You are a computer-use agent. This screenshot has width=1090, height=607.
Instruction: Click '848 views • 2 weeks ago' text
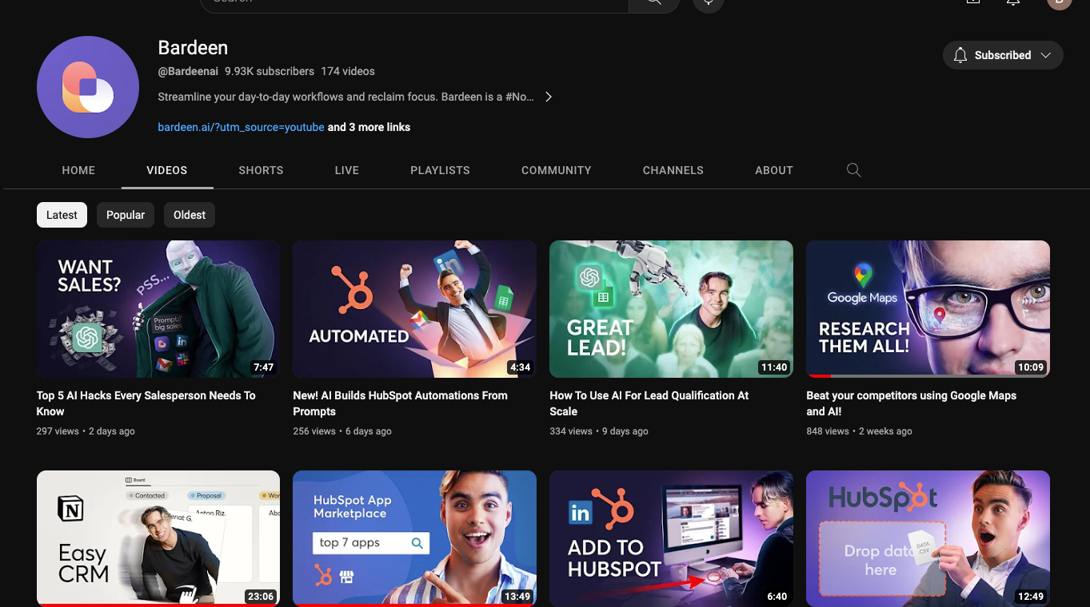tap(859, 431)
